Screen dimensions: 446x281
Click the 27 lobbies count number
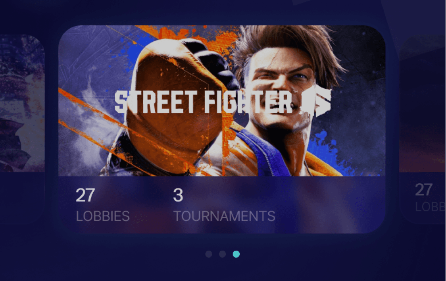click(x=85, y=195)
